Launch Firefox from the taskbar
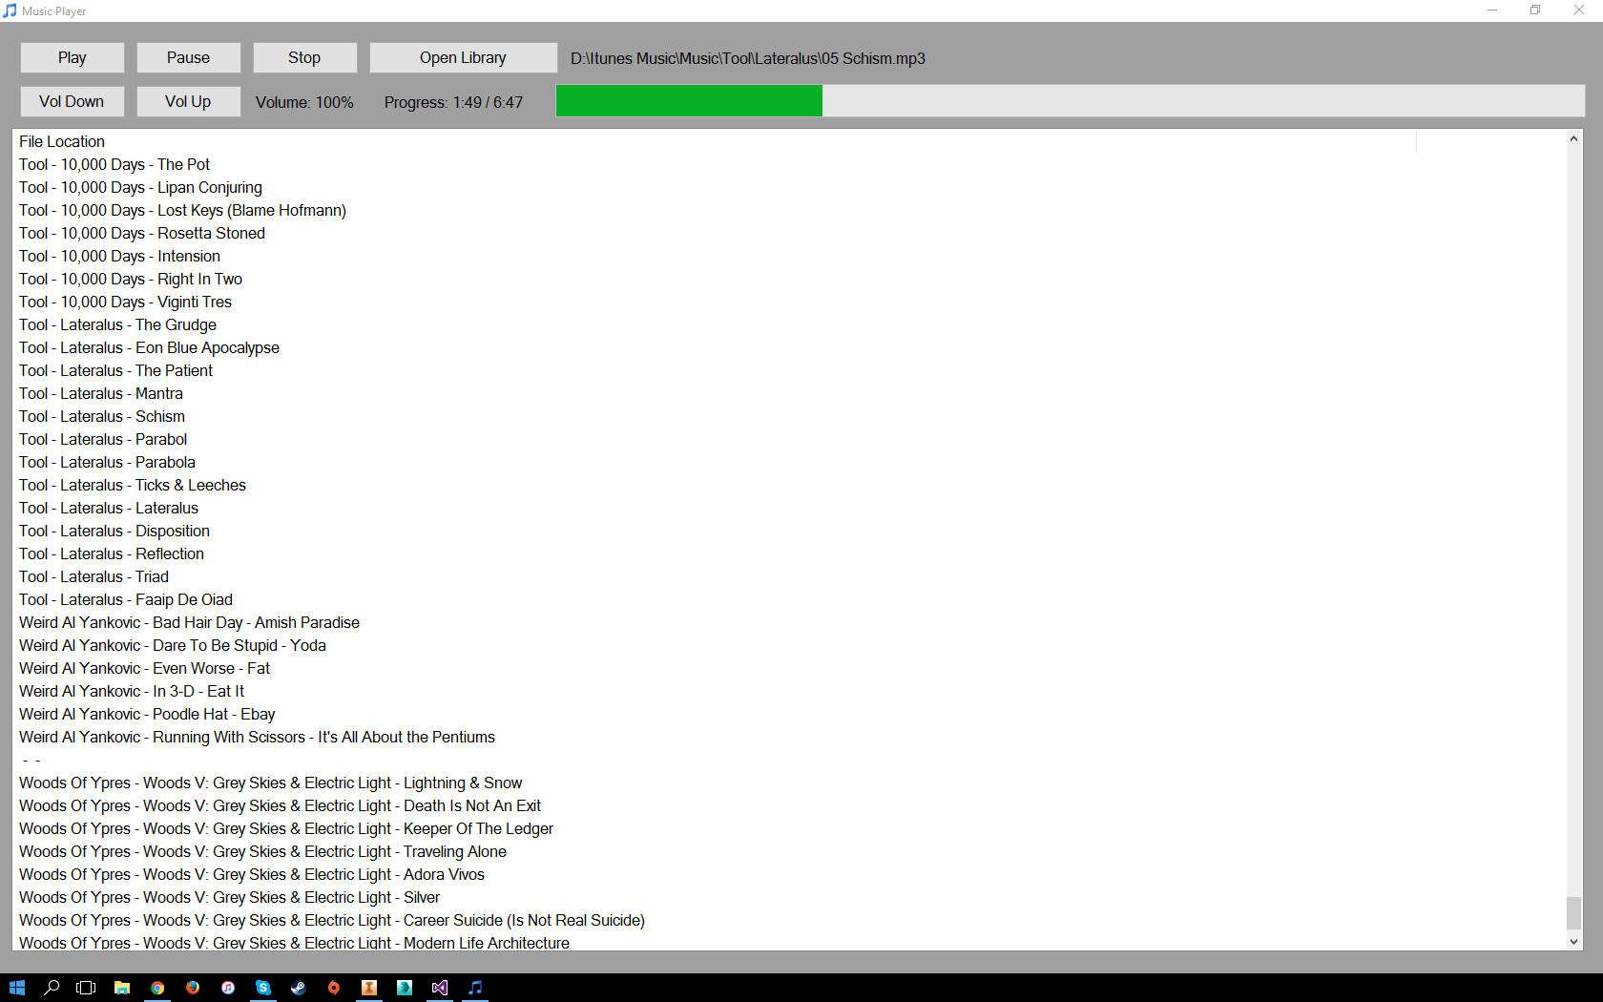 click(x=193, y=988)
